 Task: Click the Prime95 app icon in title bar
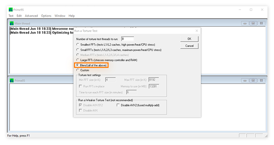11,10
